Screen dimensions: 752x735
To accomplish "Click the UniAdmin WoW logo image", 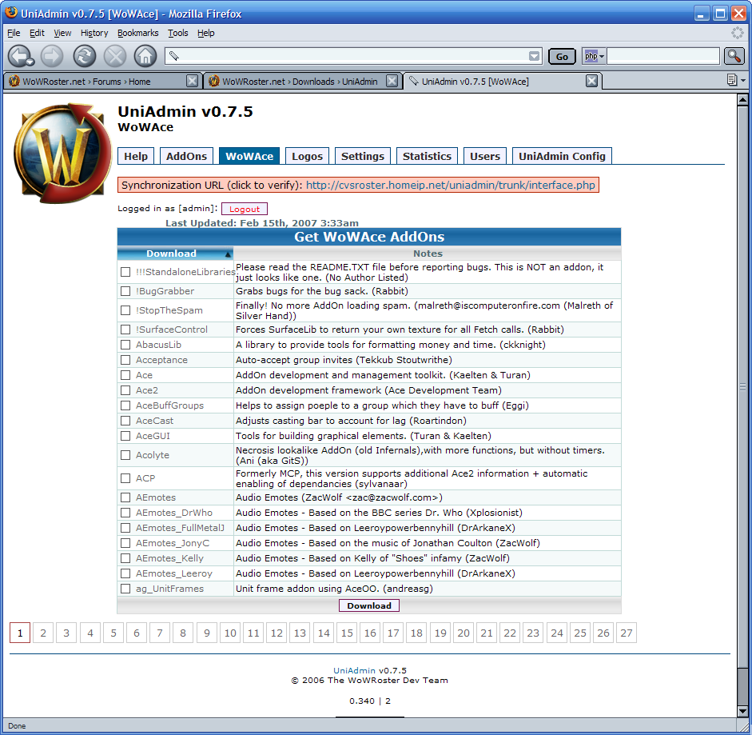I will pyautogui.click(x=62, y=153).
